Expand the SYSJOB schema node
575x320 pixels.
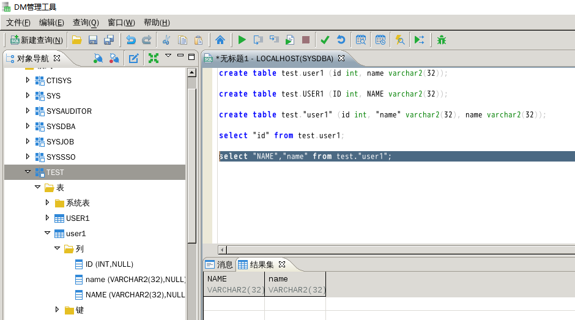28,141
